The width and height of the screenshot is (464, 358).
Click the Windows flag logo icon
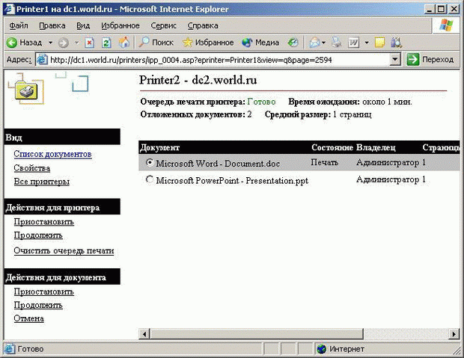(446, 25)
